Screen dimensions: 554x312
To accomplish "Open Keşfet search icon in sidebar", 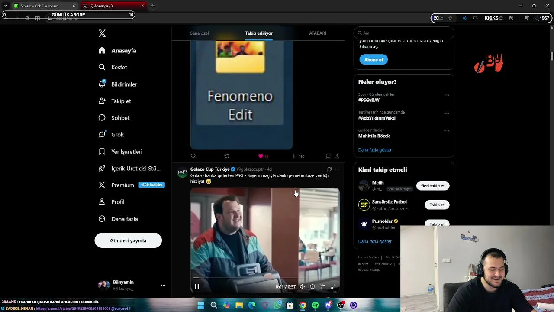I will [102, 67].
